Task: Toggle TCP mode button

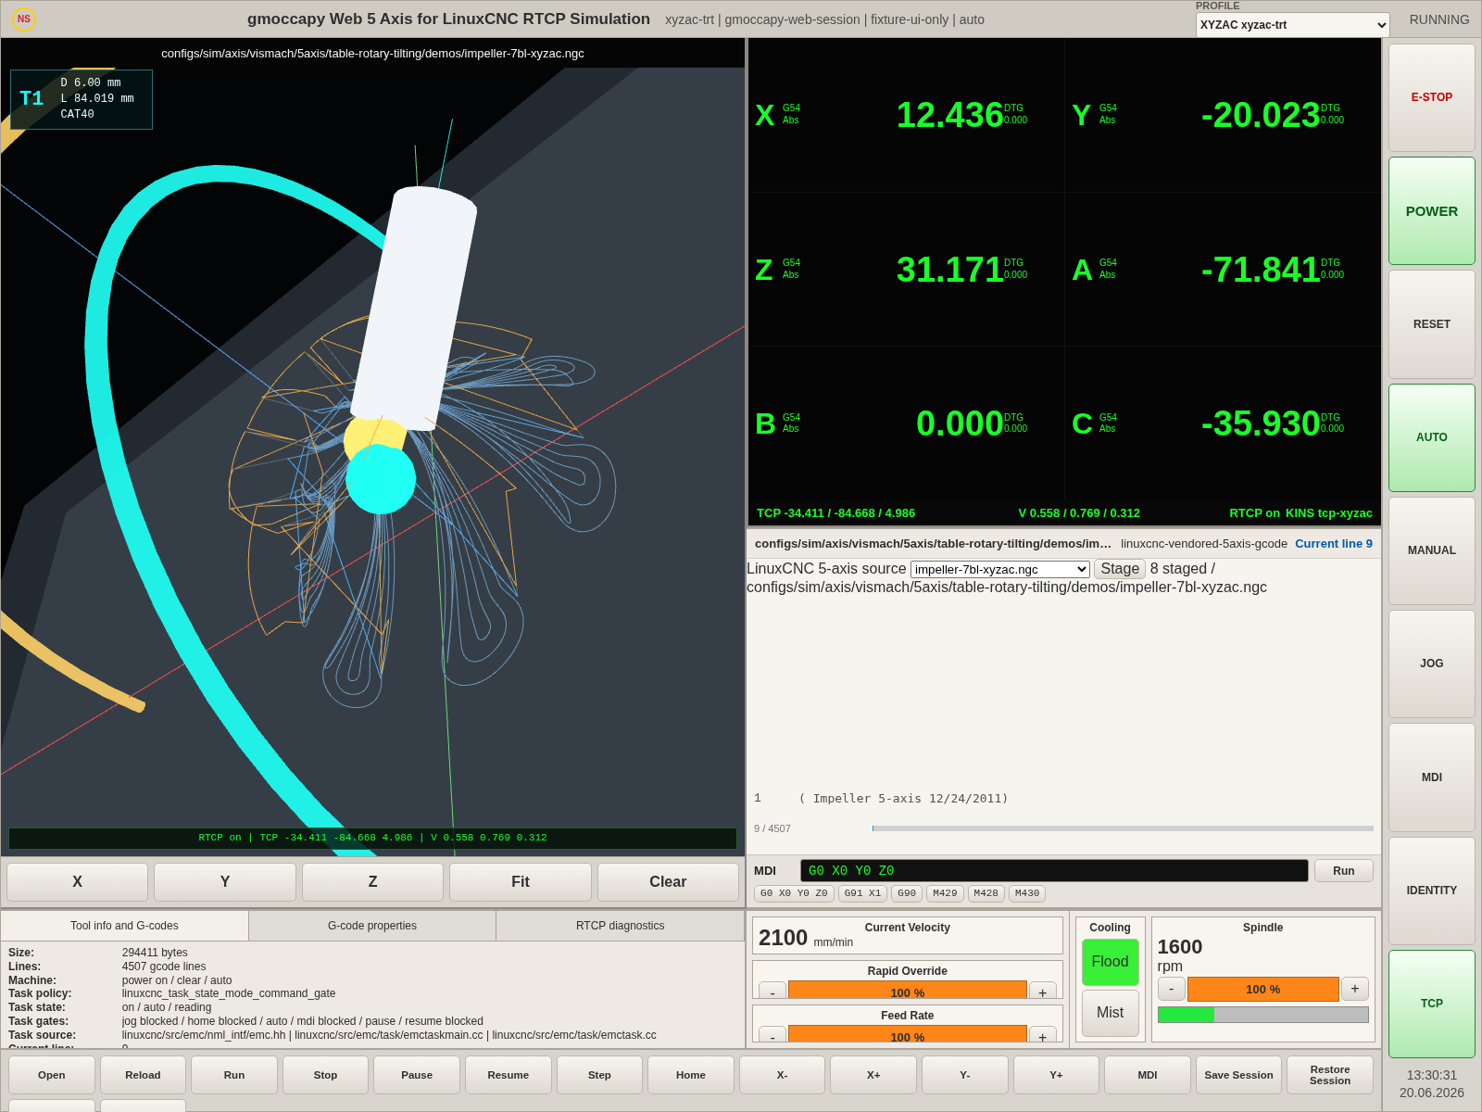Action: click(x=1431, y=1004)
